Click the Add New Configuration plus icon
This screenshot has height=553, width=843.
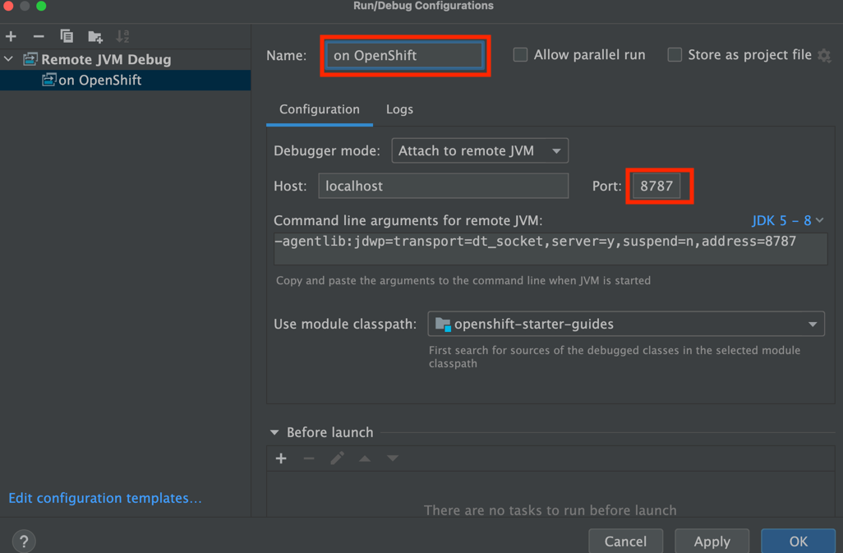[x=11, y=36]
